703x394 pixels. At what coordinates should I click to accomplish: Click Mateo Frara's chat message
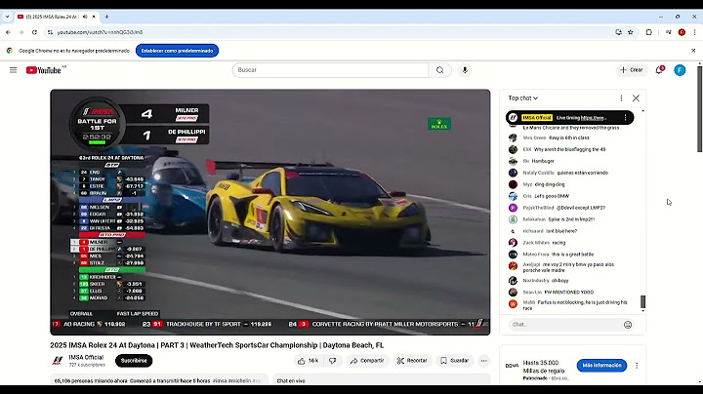coord(572,255)
